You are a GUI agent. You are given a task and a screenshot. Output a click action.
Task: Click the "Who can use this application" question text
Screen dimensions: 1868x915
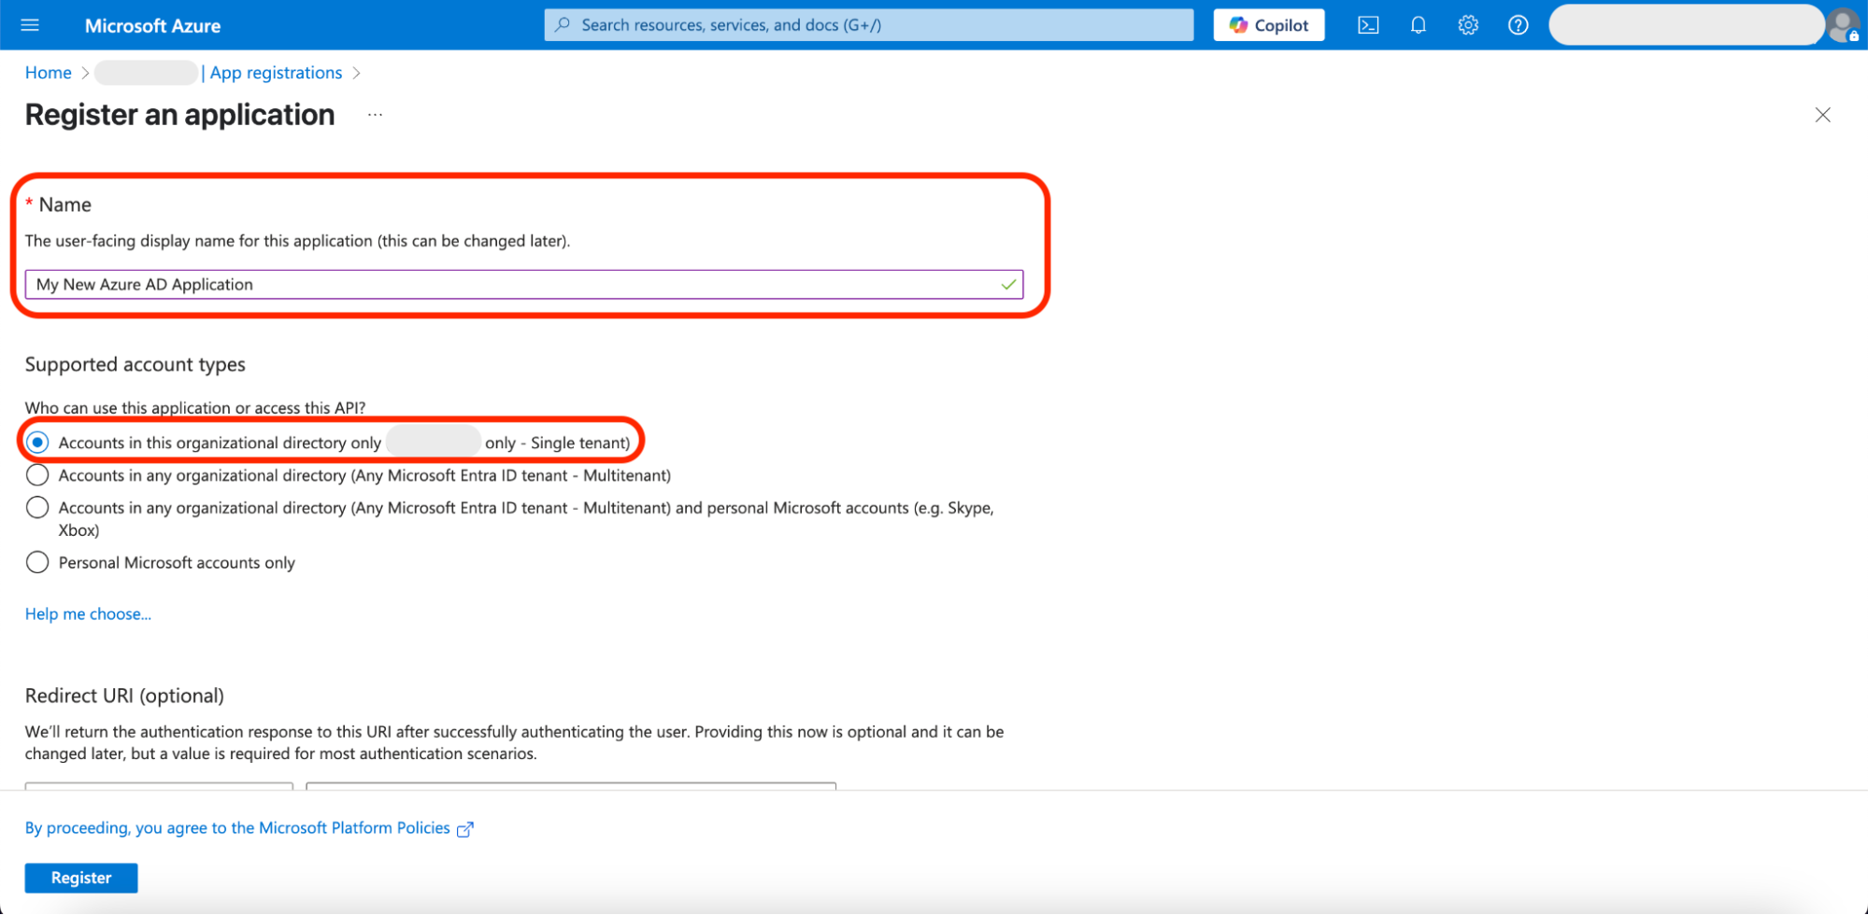[x=195, y=408]
